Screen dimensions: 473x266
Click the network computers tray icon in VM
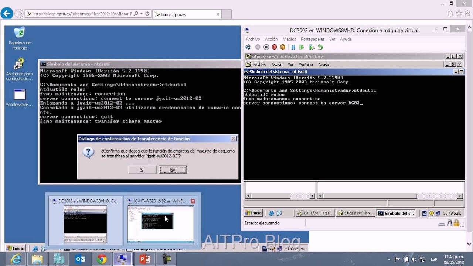(x=438, y=213)
